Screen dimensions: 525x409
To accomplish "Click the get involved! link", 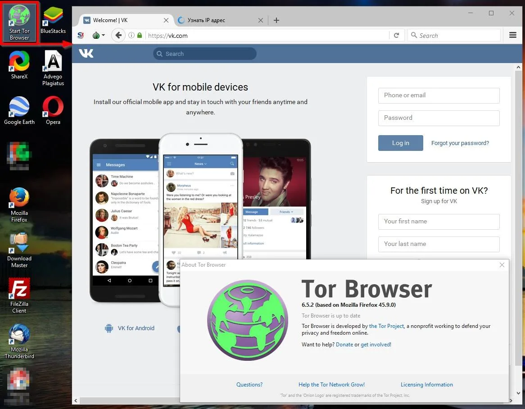I will 376,344.
